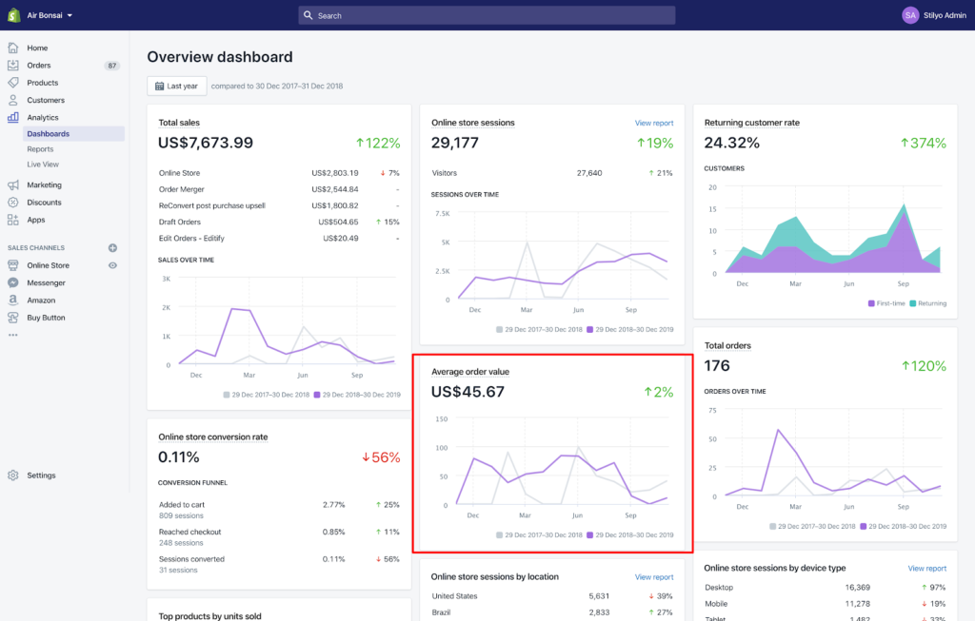This screenshot has height=621, width=975.
Task: Click the teal Returning legend swatch
Action: coord(913,303)
